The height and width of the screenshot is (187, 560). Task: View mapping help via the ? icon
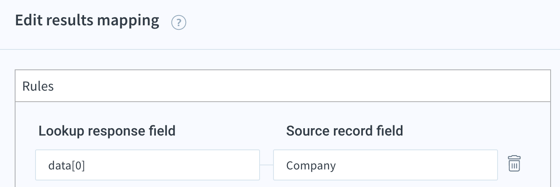click(179, 23)
